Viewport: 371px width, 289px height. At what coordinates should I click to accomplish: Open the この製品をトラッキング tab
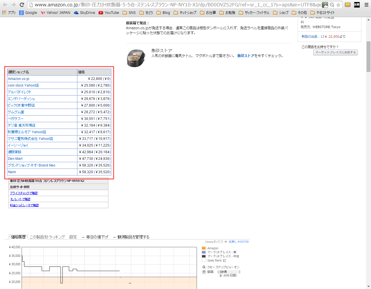click(47, 237)
